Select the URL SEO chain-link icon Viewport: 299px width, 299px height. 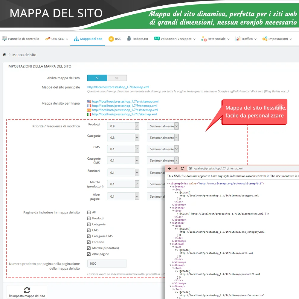[x=48, y=39]
